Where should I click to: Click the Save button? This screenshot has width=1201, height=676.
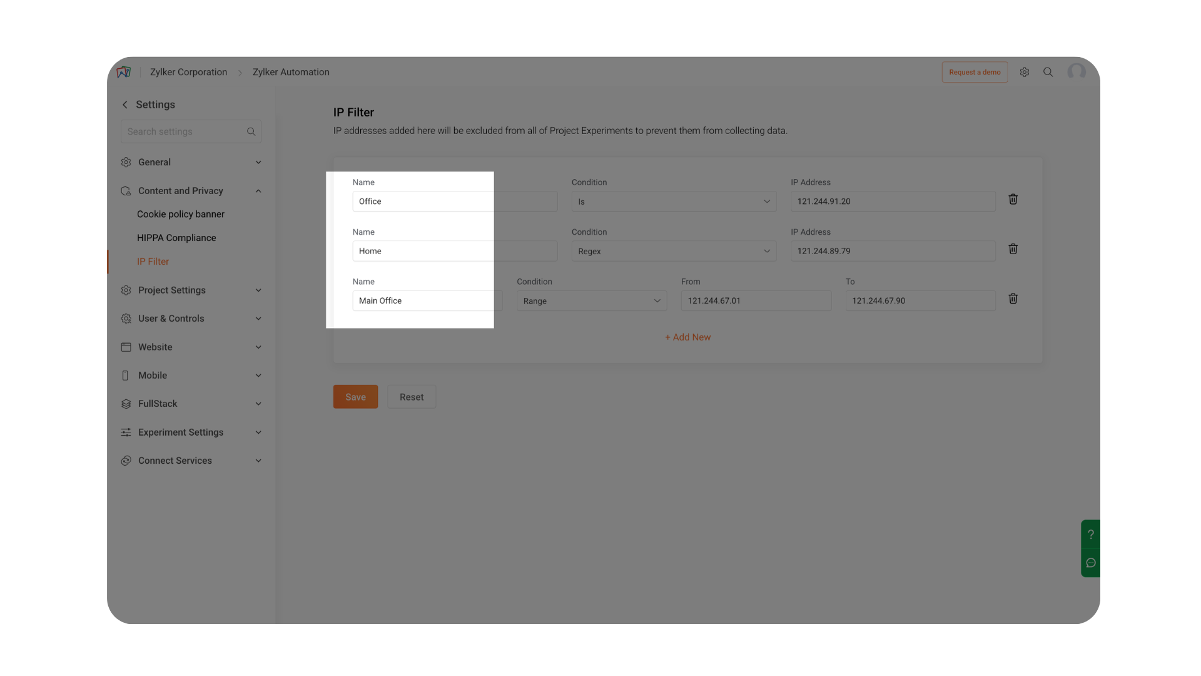coord(355,397)
